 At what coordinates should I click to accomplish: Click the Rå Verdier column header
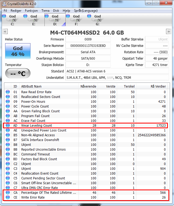coord(152,86)
